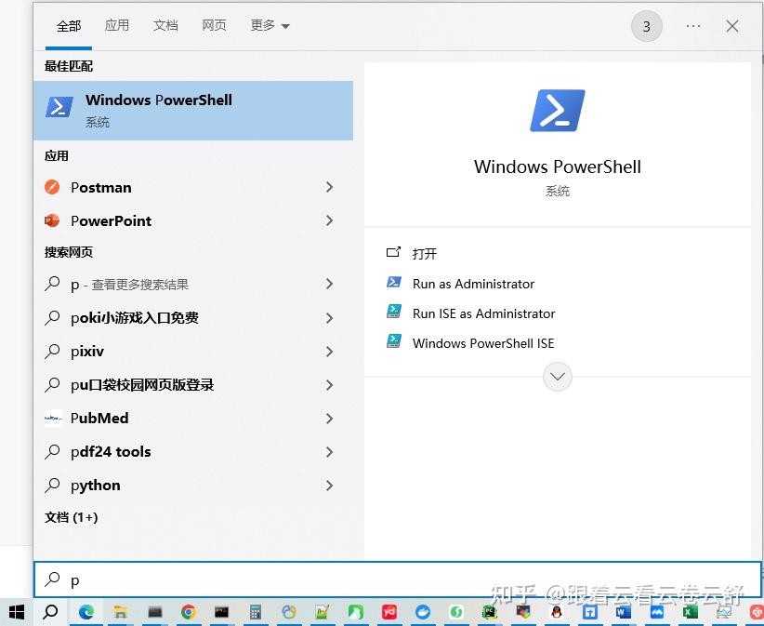Open command prompt terminal from taskbar
Viewport: 764px width, 626px height.
click(x=222, y=612)
